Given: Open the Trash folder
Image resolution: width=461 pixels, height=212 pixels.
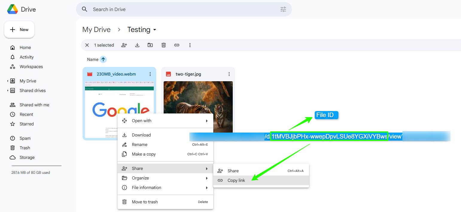Looking at the screenshot, I should point(25,148).
